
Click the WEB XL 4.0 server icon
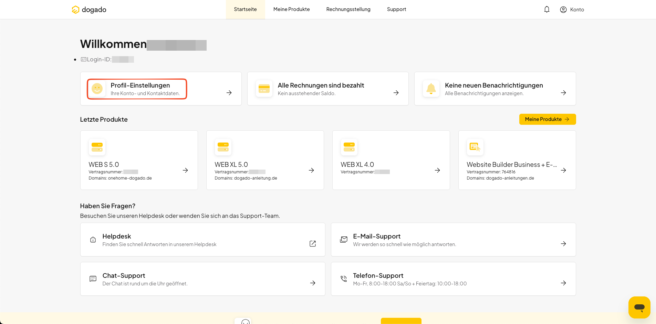point(349,147)
